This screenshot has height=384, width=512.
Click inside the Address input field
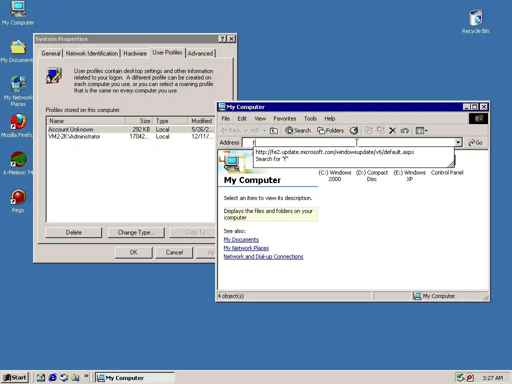348,142
